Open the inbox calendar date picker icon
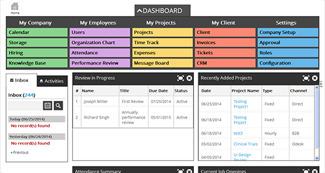The image size is (325, 173). [x=48, y=105]
